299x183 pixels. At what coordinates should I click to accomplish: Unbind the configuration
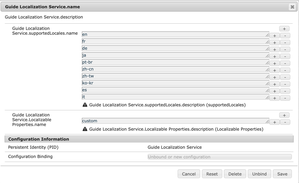pos(259,174)
